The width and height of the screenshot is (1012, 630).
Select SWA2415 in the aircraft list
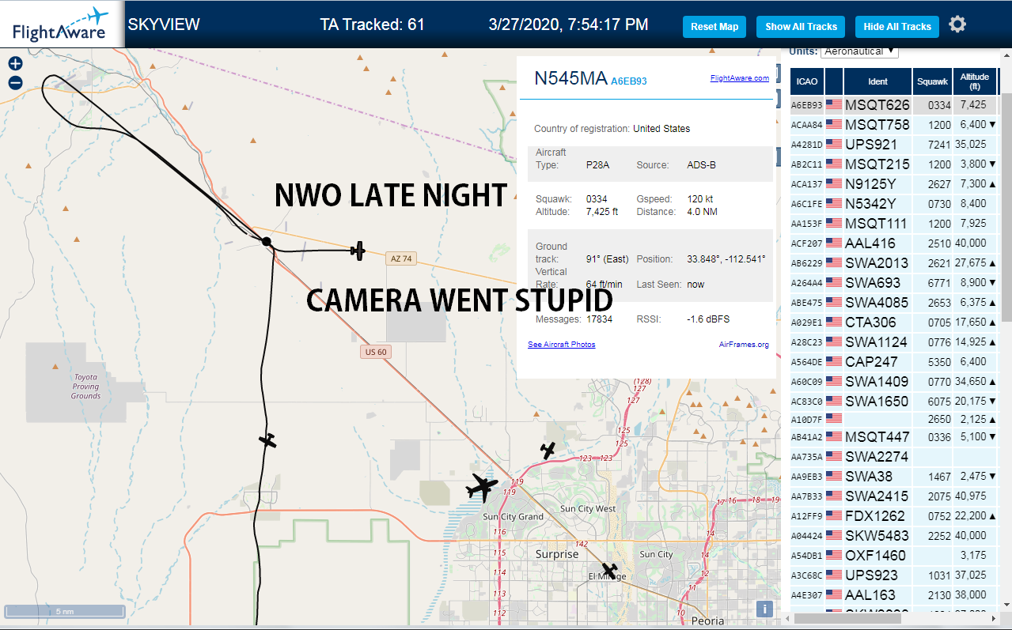(877, 496)
